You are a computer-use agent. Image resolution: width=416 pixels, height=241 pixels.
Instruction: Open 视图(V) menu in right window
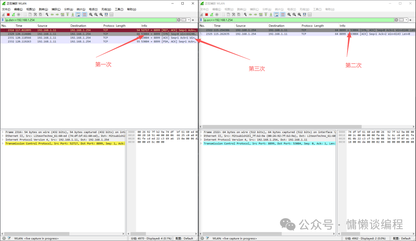pos(229,9)
